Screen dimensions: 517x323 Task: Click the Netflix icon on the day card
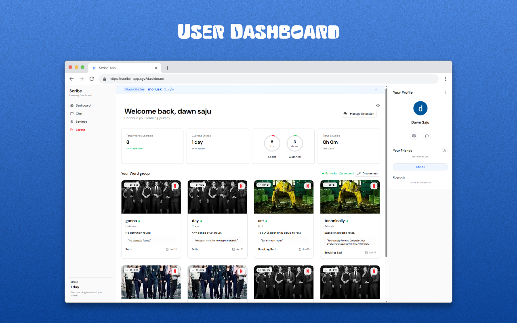[241, 186]
